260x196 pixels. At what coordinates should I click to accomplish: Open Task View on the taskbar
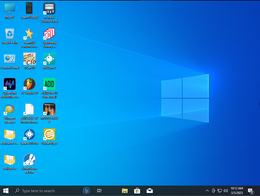pos(99,191)
